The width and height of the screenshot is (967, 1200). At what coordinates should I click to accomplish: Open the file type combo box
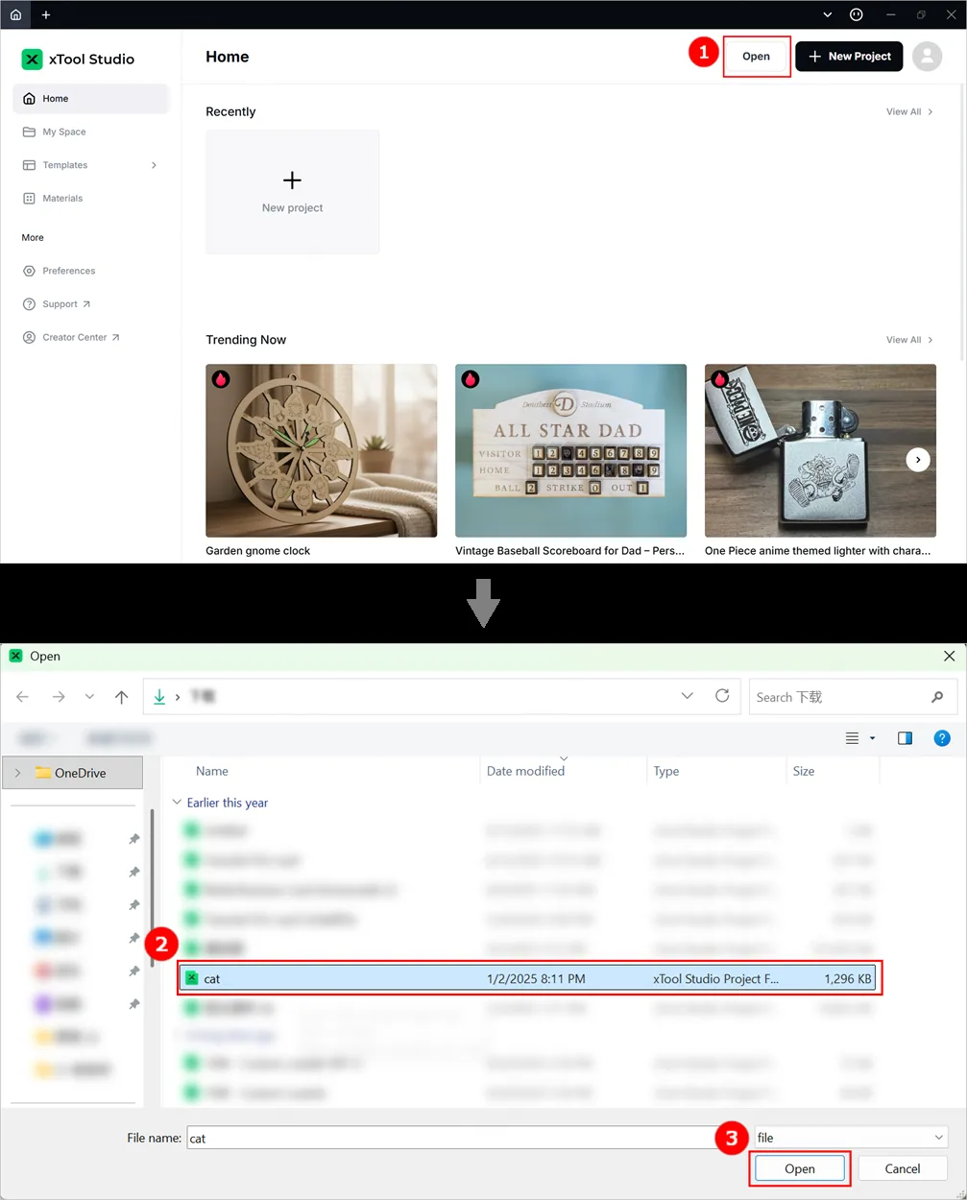851,1138
